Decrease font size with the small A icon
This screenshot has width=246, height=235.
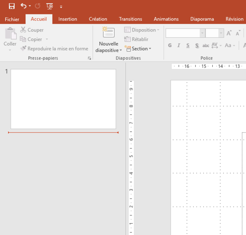(238, 33)
